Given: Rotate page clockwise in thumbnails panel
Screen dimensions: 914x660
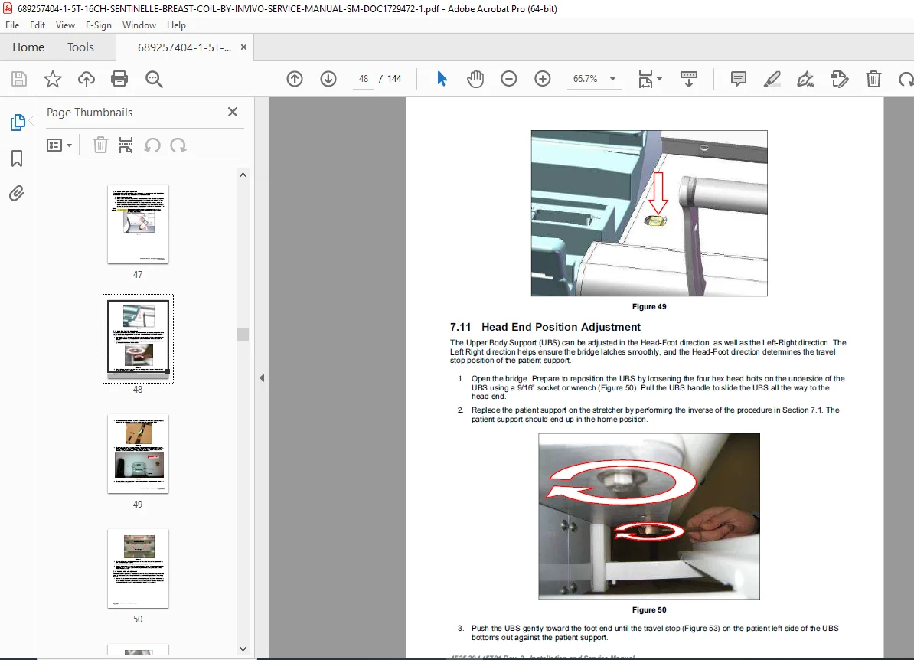Looking at the screenshot, I should coord(178,145).
